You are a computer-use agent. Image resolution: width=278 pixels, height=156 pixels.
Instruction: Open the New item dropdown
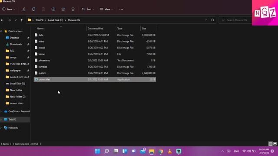pyautogui.click(x=9, y=9)
